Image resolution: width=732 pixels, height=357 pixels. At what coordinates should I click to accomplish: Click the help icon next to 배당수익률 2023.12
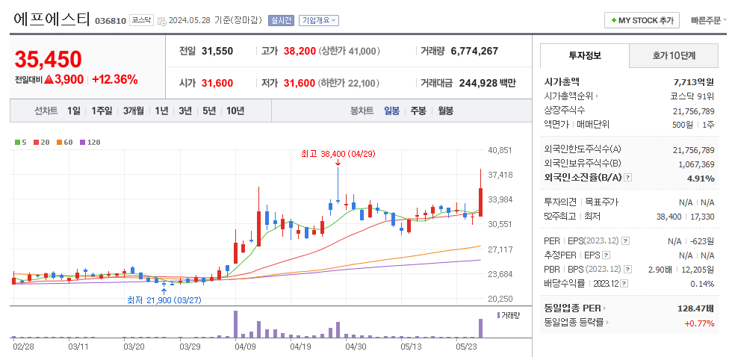624,284
